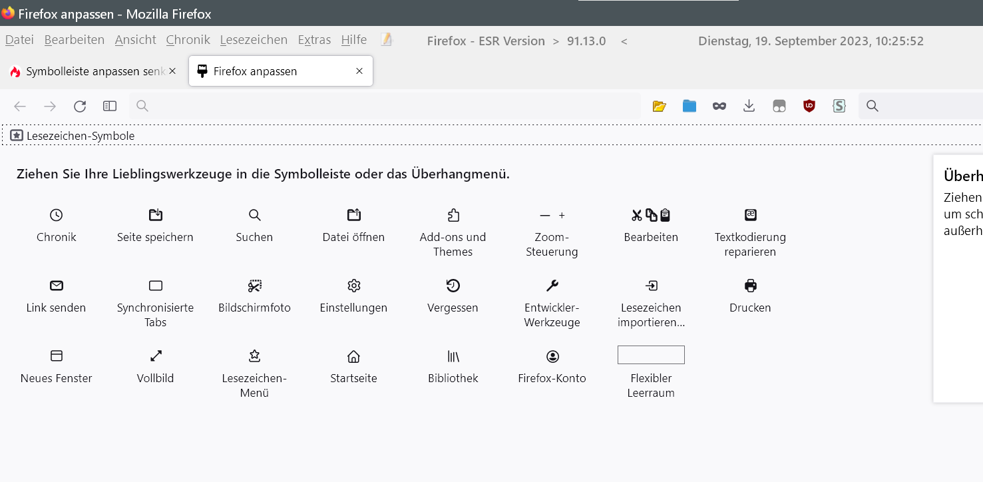
Task: Click the Einstellungen gear icon
Action: [x=353, y=286]
